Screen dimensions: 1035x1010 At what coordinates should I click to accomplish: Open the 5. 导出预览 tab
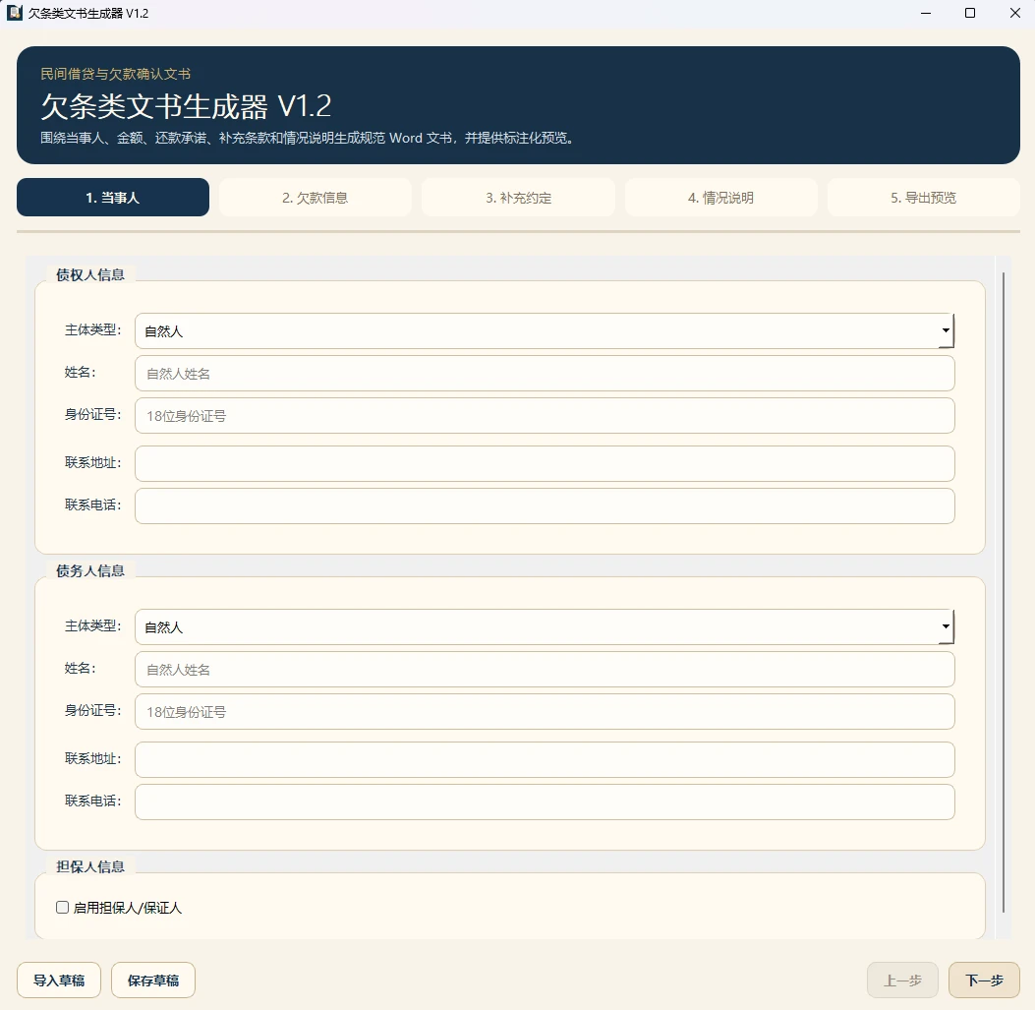(x=924, y=198)
